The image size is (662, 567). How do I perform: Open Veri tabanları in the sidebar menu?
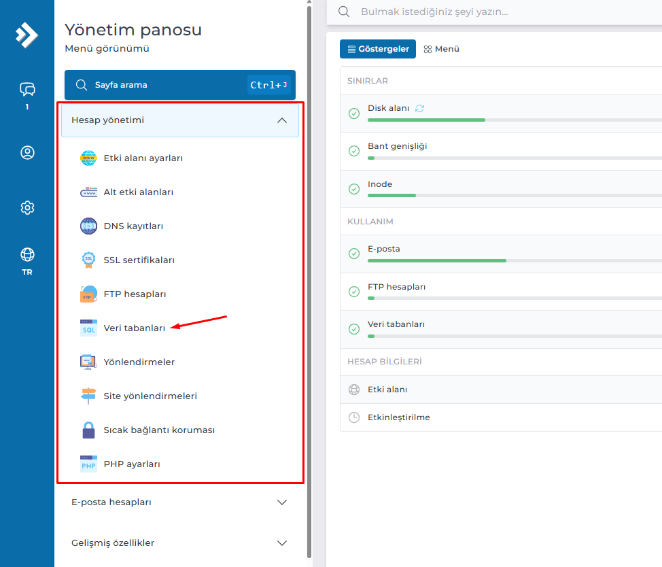coord(135,328)
